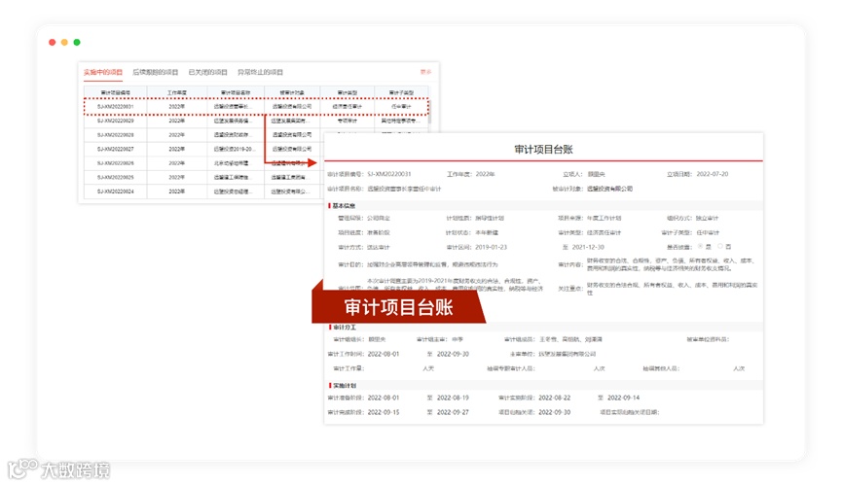
Task: Click the 立项日期 value 2022-07-20
Action: 712,174
